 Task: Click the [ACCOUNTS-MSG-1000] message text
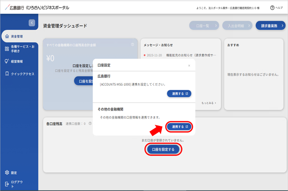click(133, 84)
